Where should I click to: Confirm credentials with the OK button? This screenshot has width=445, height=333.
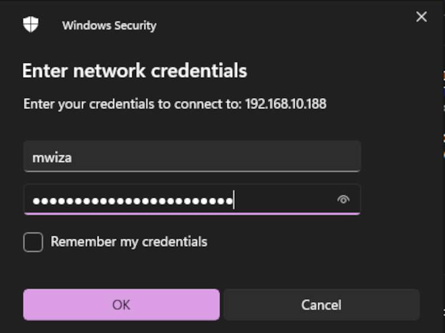click(x=122, y=305)
